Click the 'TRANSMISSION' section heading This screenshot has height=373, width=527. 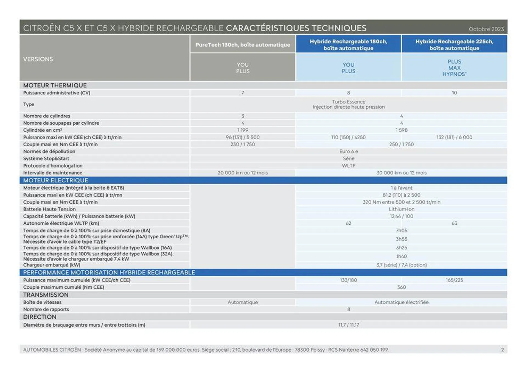[x=46, y=295]
